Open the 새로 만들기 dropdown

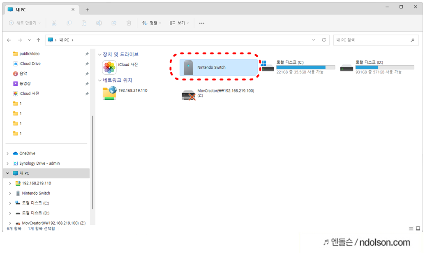[x=25, y=23]
